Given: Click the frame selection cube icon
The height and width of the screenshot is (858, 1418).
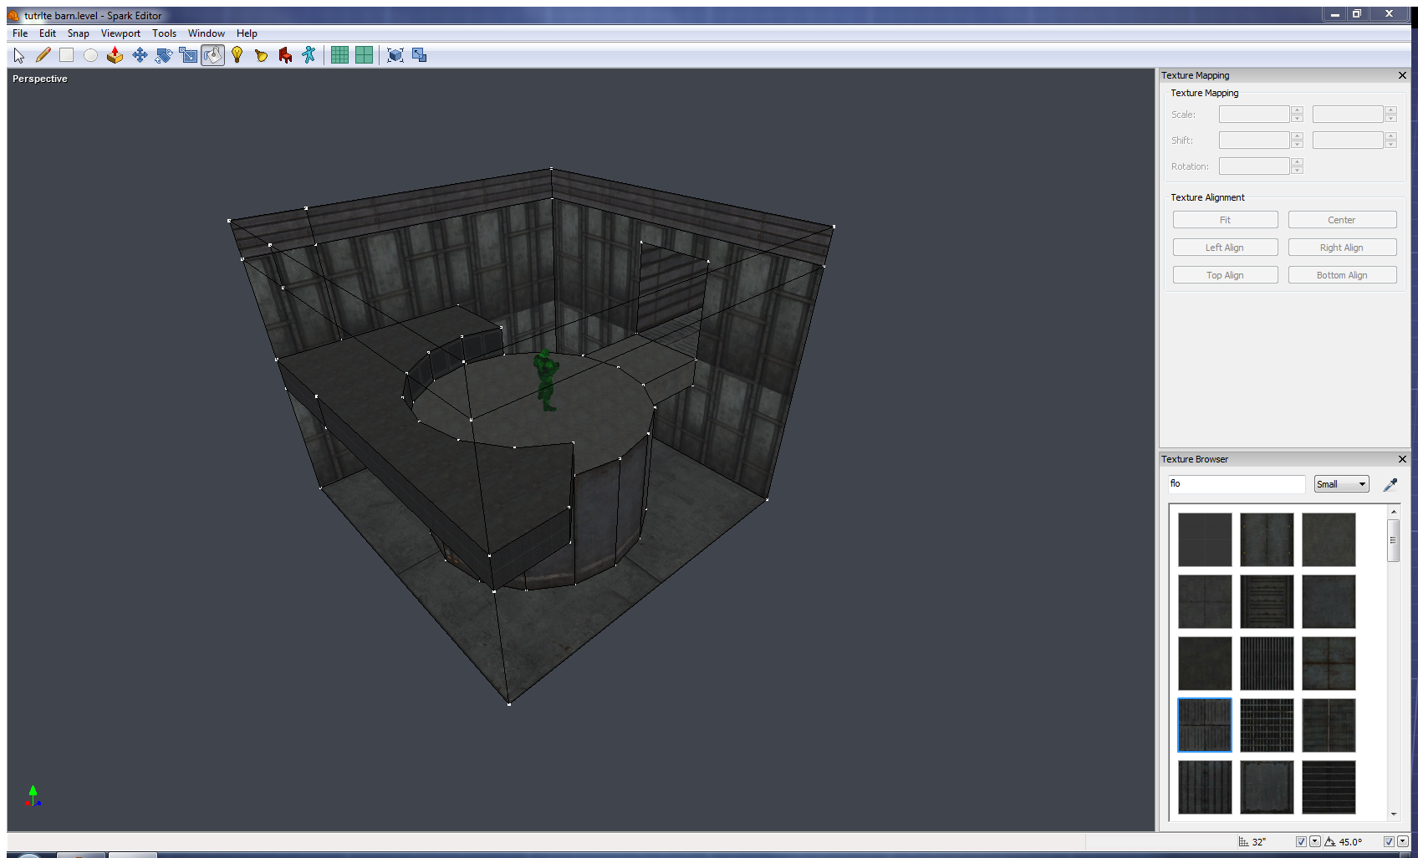Looking at the screenshot, I should [x=395, y=55].
